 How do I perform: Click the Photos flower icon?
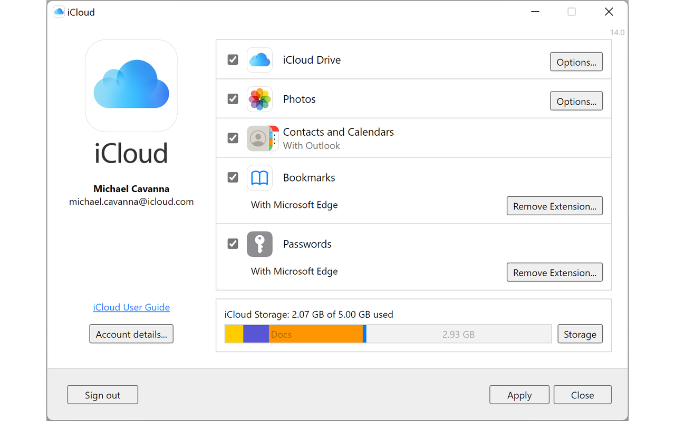(x=259, y=99)
